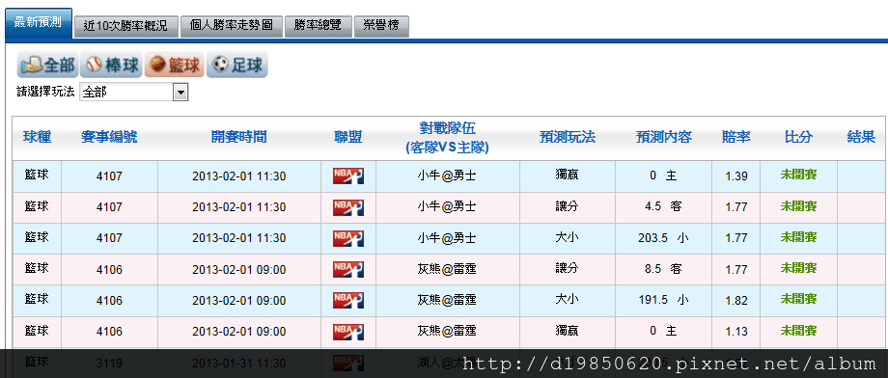Click the 預測玩法 column header
Image resolution: width=888 pixels, height=378 pixels.
pos(568,137)
